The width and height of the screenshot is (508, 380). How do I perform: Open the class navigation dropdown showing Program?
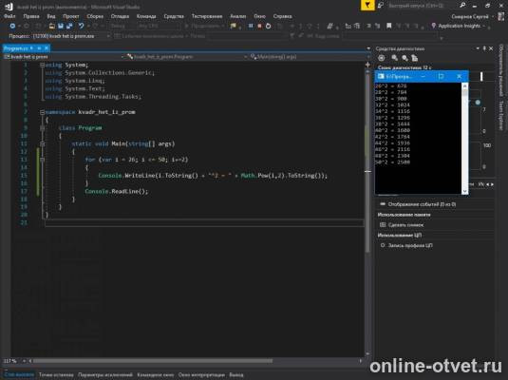pyautogui.click(x=186, y=57)
